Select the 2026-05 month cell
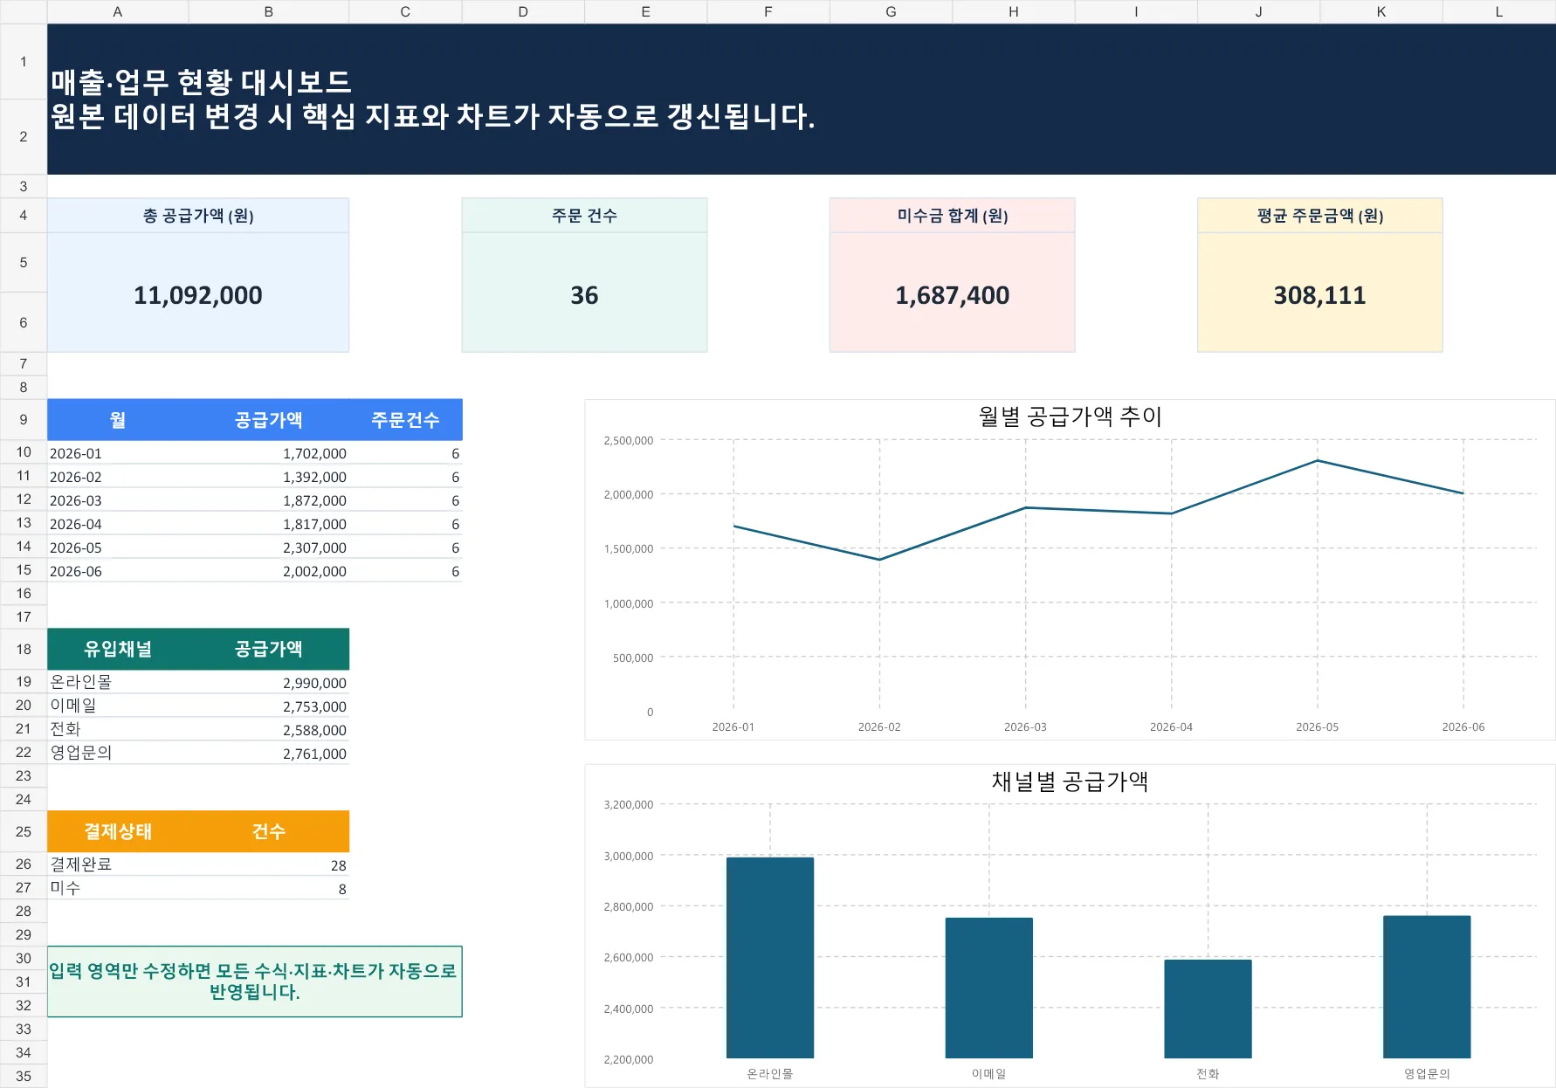 click(x=118, y=547)
